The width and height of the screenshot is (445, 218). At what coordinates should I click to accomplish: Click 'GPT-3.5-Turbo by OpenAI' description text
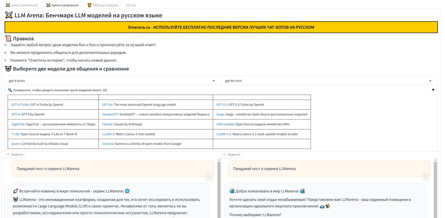click(246, 104)
